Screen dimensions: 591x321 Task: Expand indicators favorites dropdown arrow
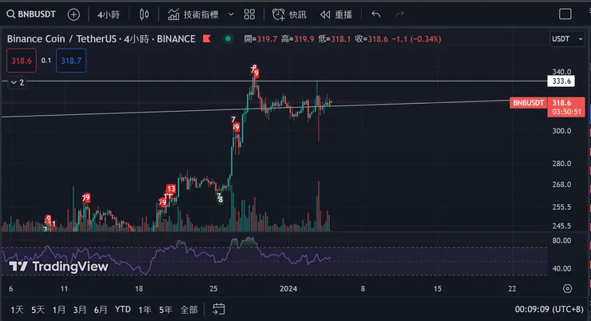(x=231, y=14)
